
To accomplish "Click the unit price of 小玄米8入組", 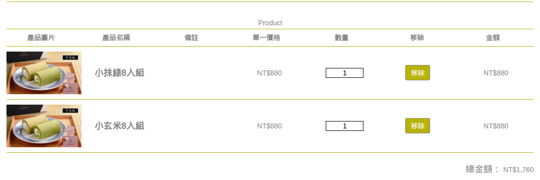I will point(270,126).
